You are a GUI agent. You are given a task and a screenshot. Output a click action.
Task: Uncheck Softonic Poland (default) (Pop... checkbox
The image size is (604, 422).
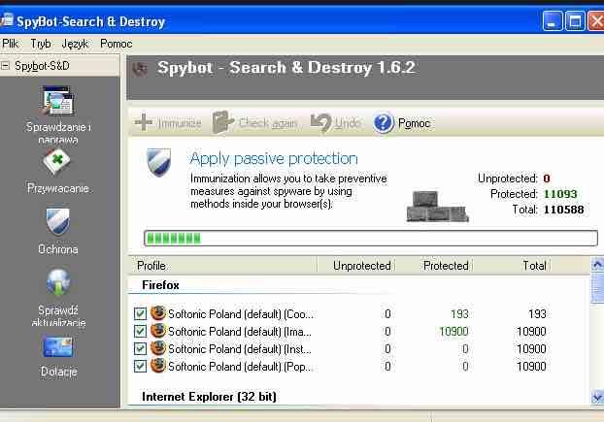coord(140,366)
